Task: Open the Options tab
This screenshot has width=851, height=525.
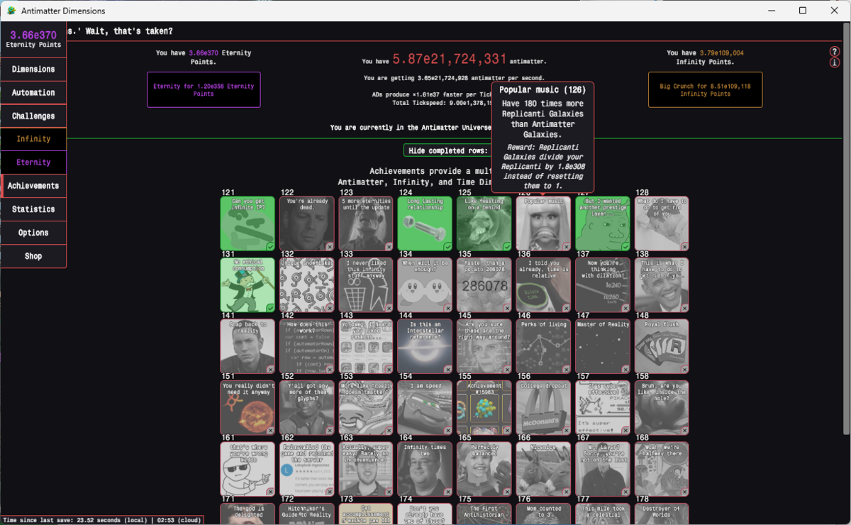Action: coord(33,233)
